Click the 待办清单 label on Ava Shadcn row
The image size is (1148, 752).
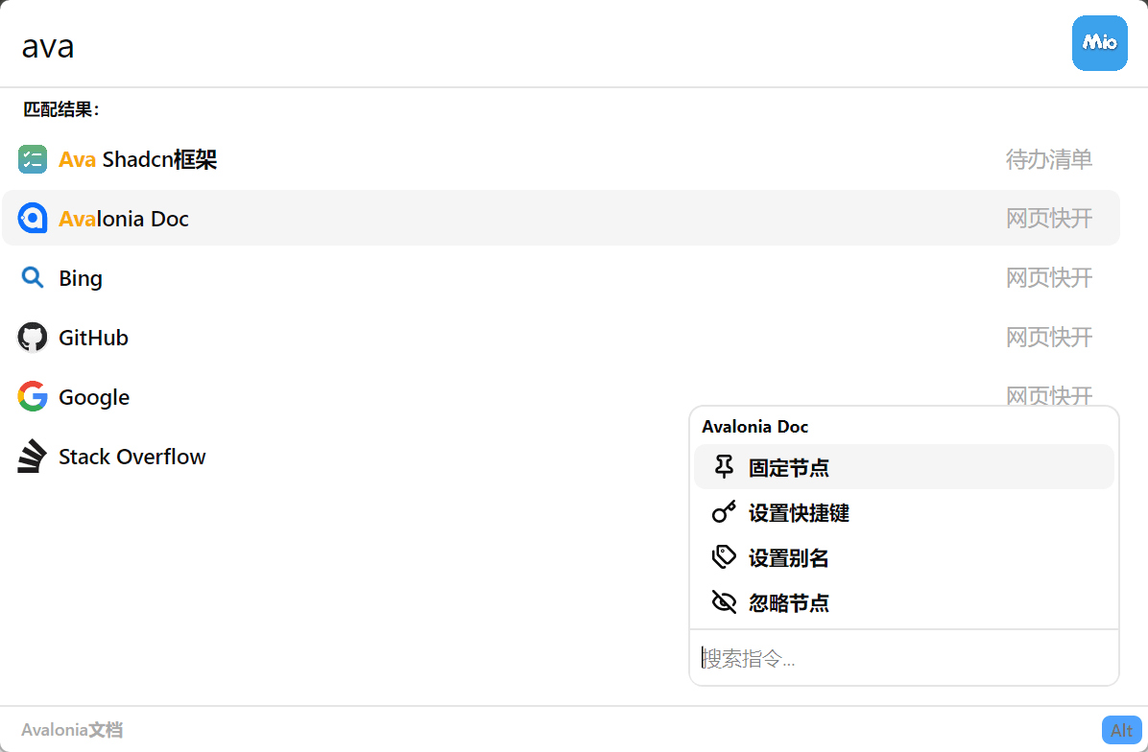tap(1048, 158)
